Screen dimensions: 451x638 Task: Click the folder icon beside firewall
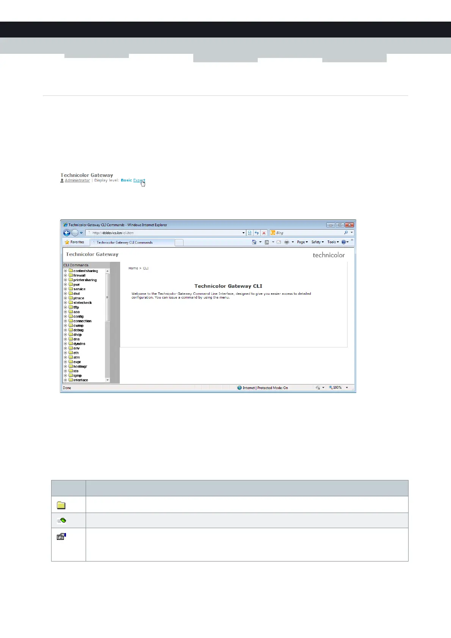pyautogui.click(x=70, y=275)
